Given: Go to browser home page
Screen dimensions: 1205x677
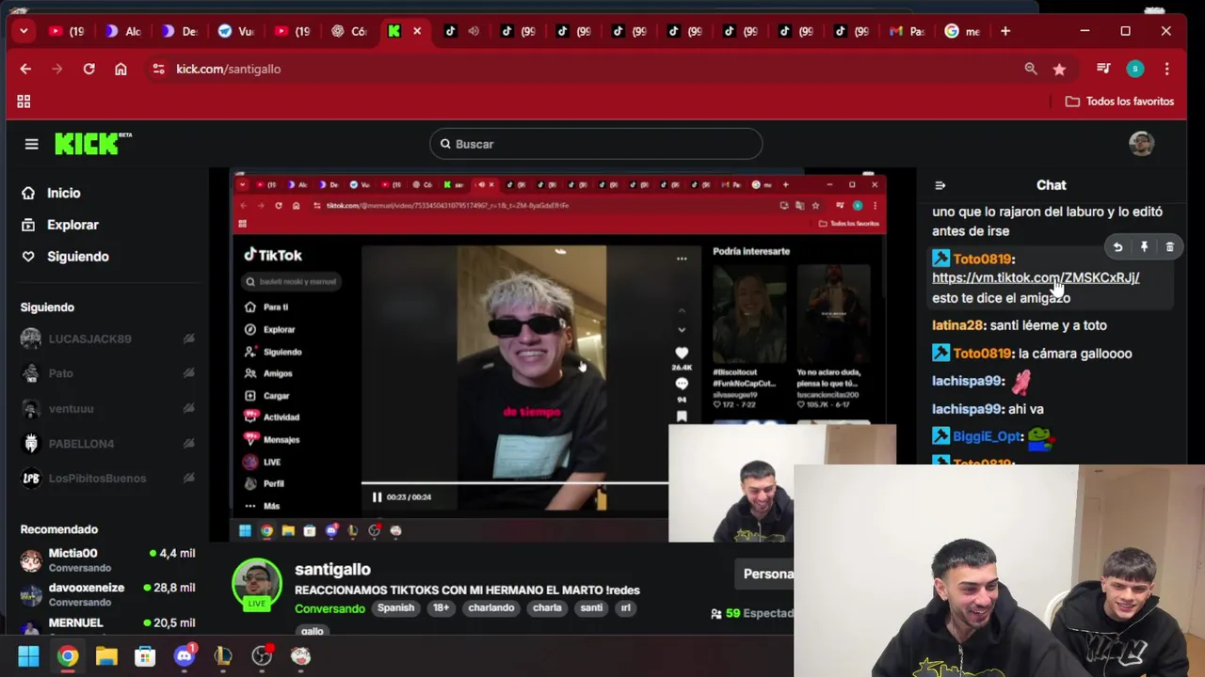Looking at the screenshot, I should (120, 69).
